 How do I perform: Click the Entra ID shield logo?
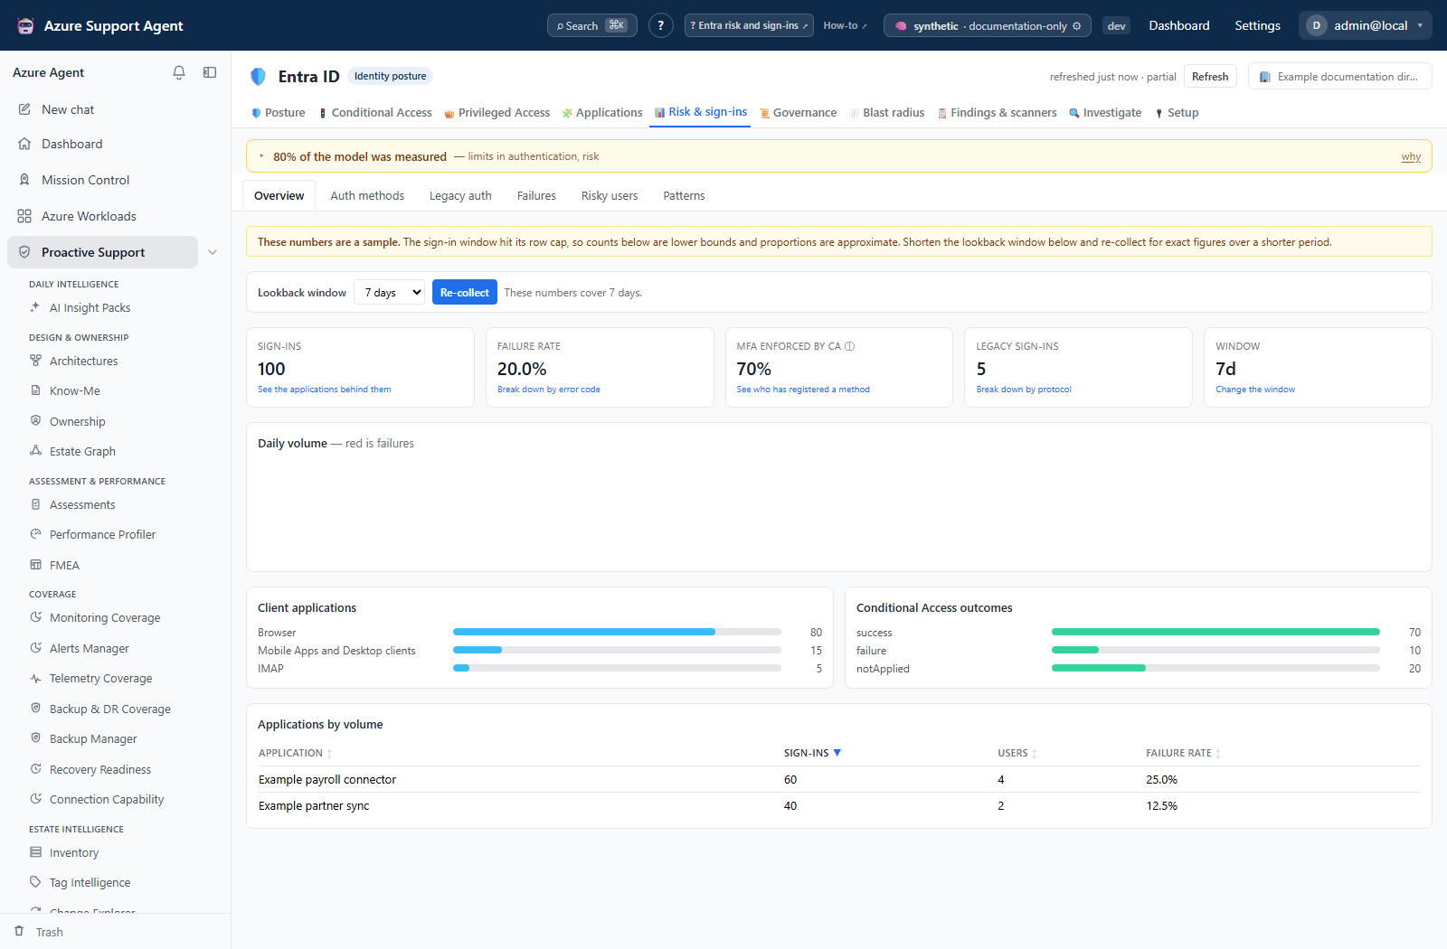(x=259, y=77)
